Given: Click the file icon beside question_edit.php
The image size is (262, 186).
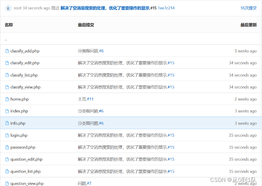Looking at the screenshot, I should pos(7,159).
